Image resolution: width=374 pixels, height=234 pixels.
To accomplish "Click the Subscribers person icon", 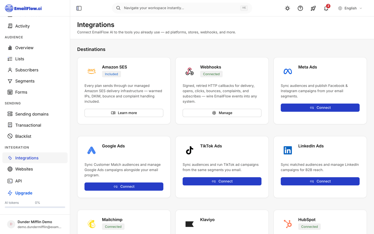I will coord(10,70).
